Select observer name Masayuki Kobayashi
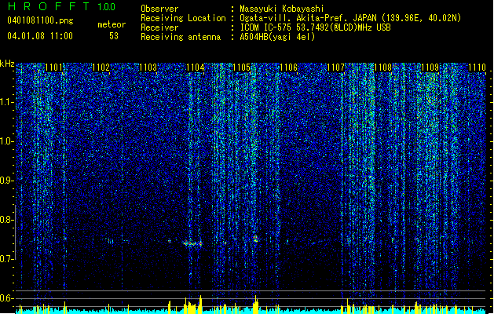This screenshot has width=494, height=314. click(282, 9)
